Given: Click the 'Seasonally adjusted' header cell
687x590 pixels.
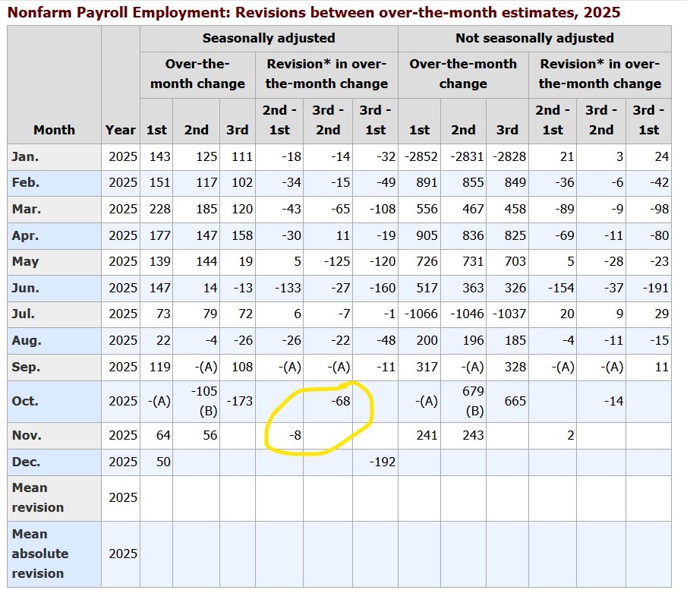Looking at the screenshot, I should point(269,38).
